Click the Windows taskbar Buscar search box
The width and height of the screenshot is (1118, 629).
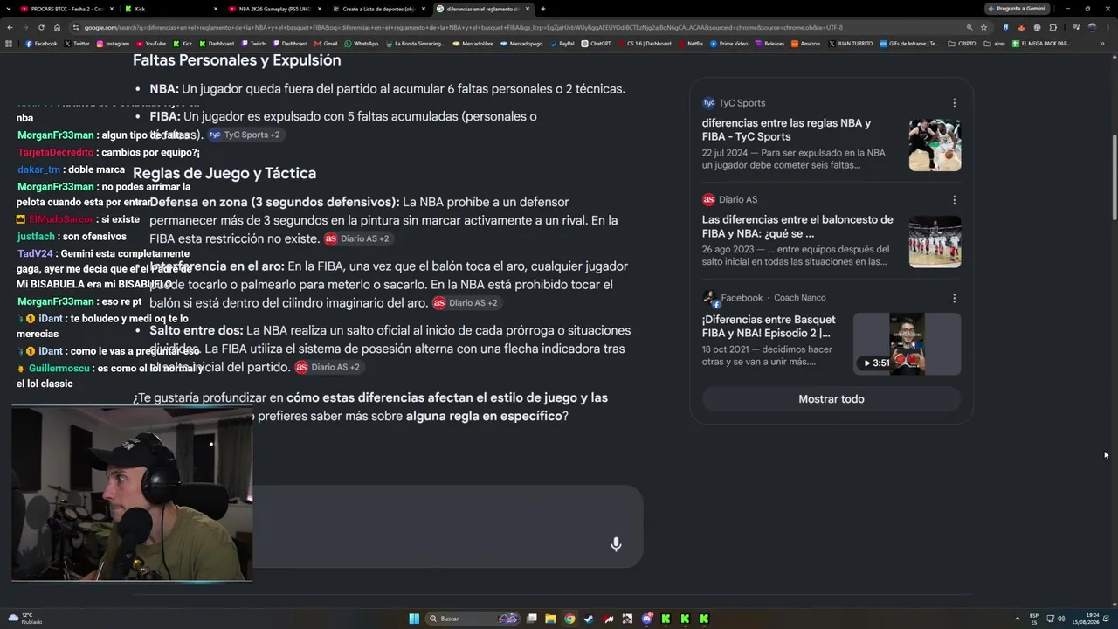[473, 619]
